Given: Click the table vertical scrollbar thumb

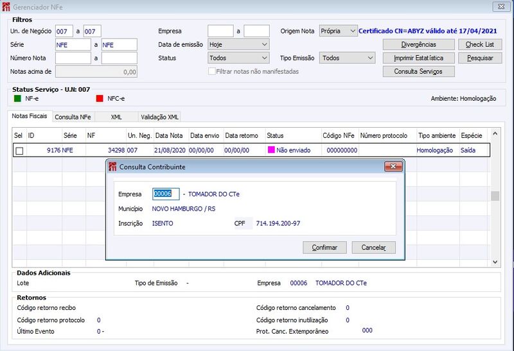Looking at the screenshot, I should point(495,196).
